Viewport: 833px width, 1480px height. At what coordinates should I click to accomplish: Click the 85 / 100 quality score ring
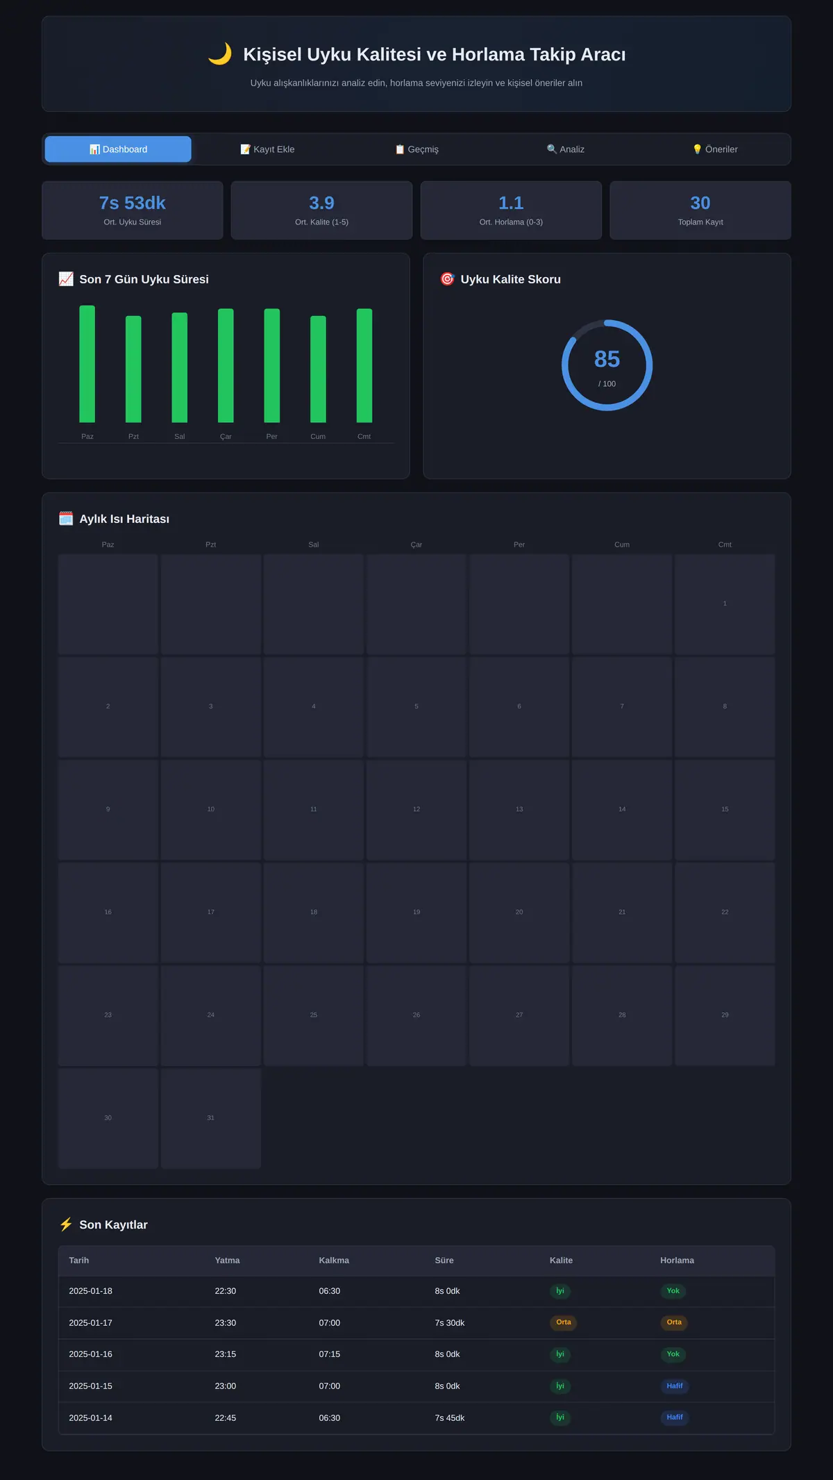click(x=607, y=365)
